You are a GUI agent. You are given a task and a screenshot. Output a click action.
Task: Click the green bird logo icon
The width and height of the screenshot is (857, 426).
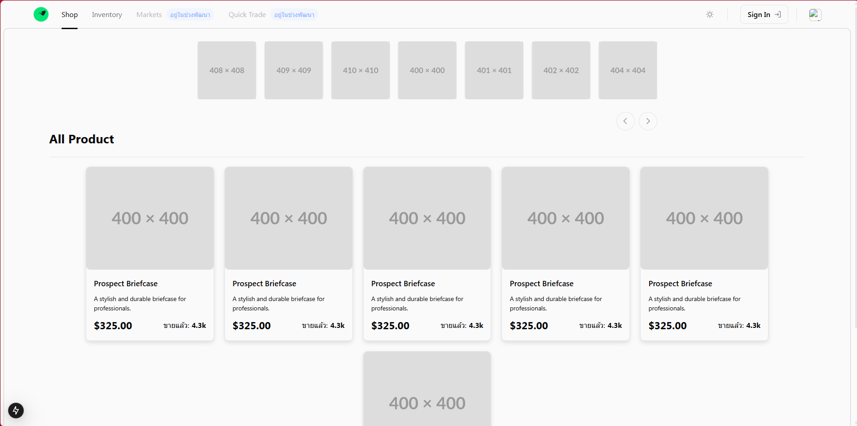click(x=41, y=14)
